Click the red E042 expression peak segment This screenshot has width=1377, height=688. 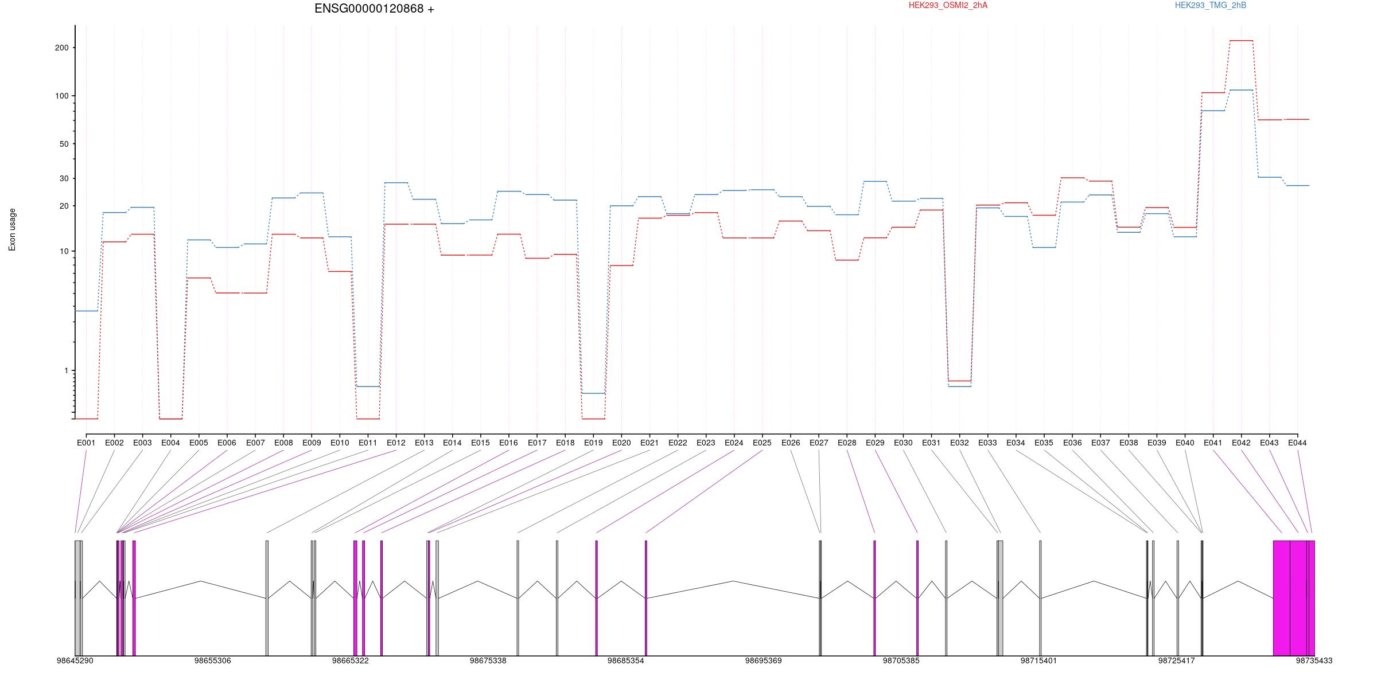(1241, 41)
